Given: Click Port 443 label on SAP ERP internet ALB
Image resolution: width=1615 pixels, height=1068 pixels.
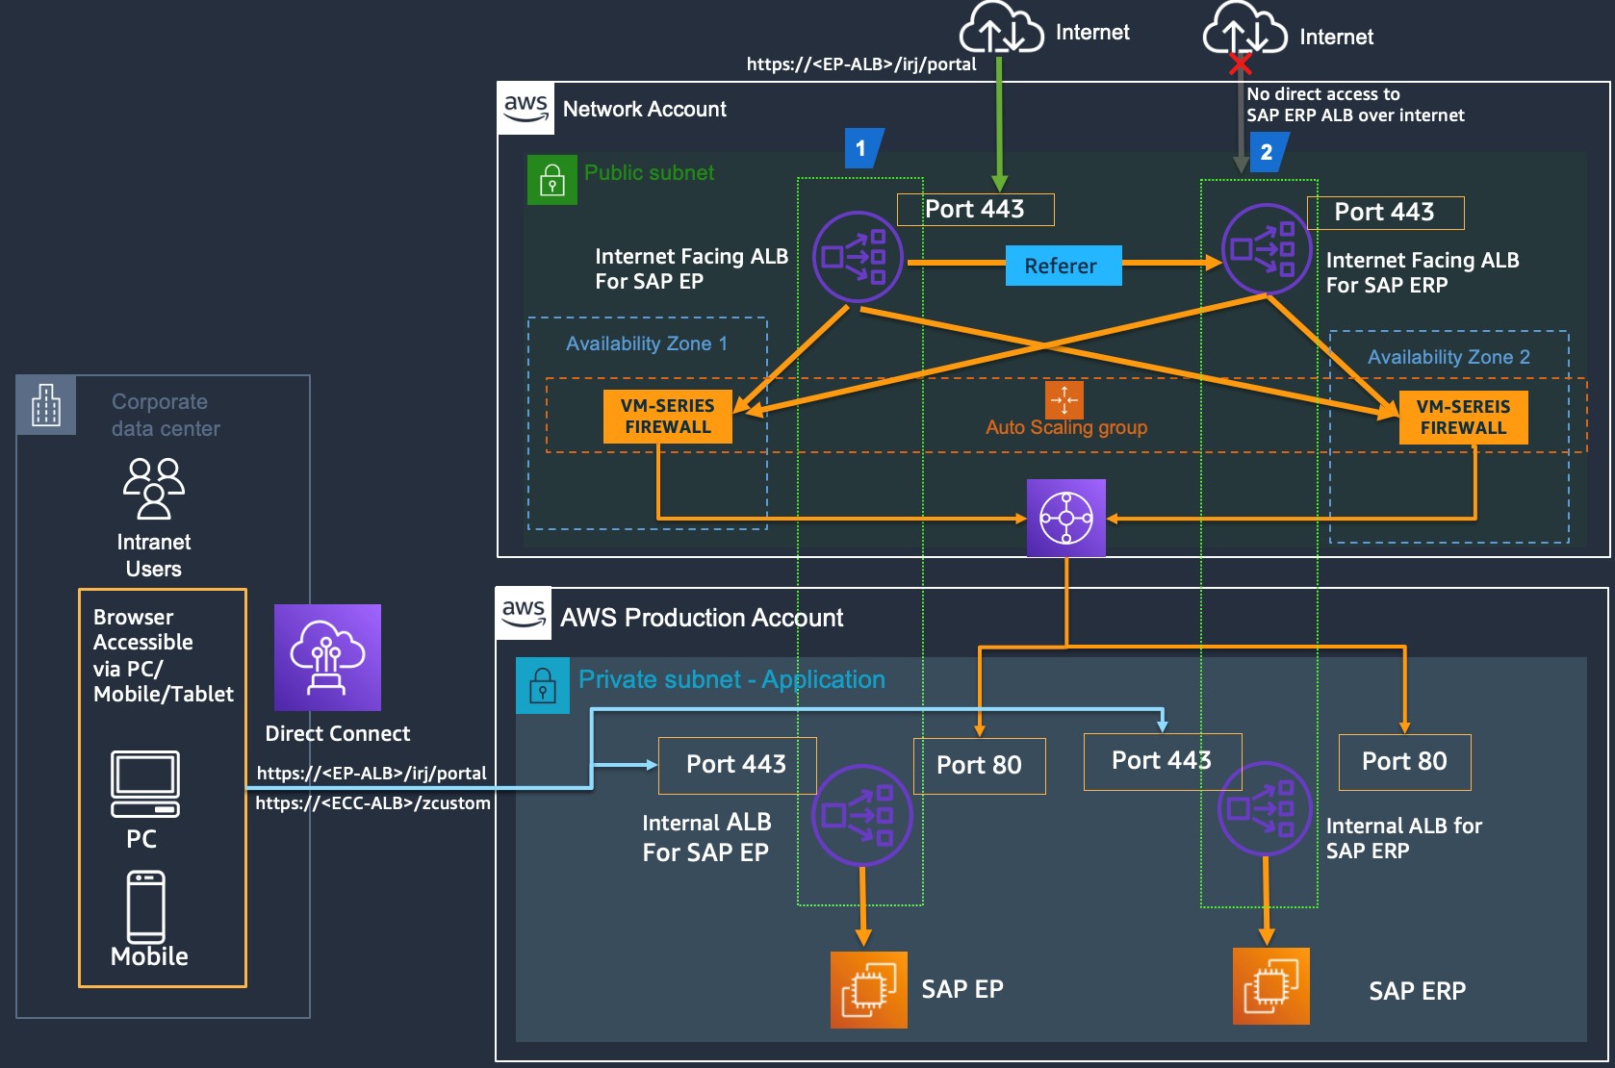Looking at the screenshot, I should [x=1385, y=212].
